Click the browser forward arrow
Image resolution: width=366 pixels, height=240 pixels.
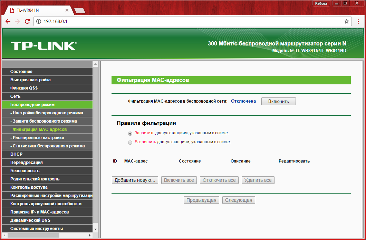(x=18, y=21)
